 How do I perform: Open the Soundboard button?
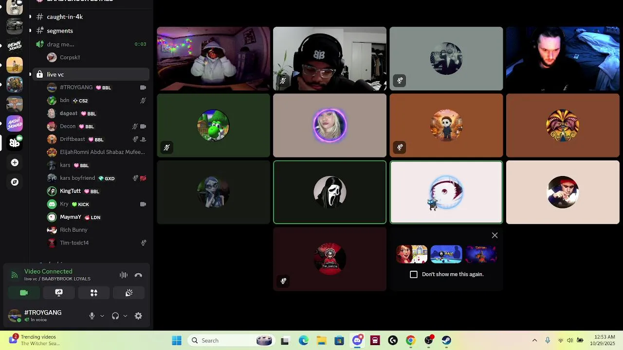point(129,293)
